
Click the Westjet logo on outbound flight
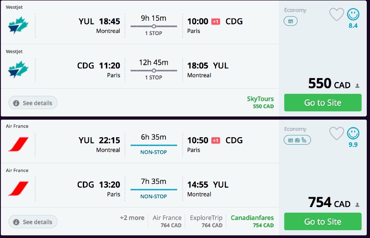[18, 26]
